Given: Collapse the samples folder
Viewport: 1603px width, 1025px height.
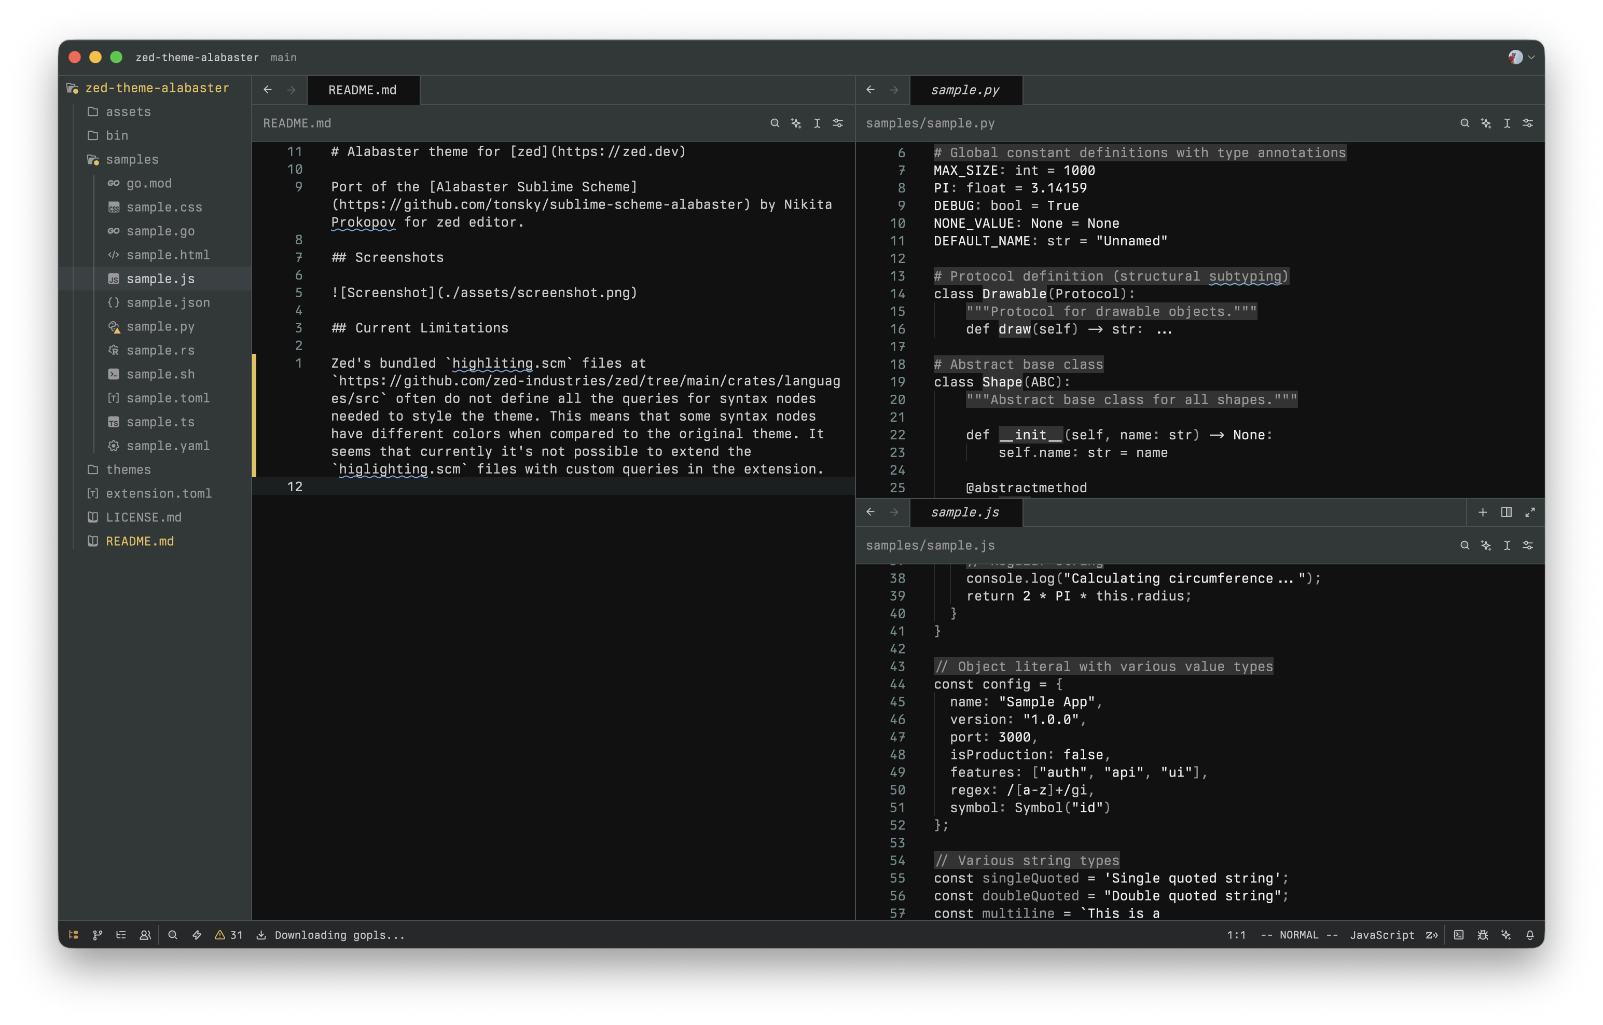Looking at the screenshot, I should pos(132,159).
